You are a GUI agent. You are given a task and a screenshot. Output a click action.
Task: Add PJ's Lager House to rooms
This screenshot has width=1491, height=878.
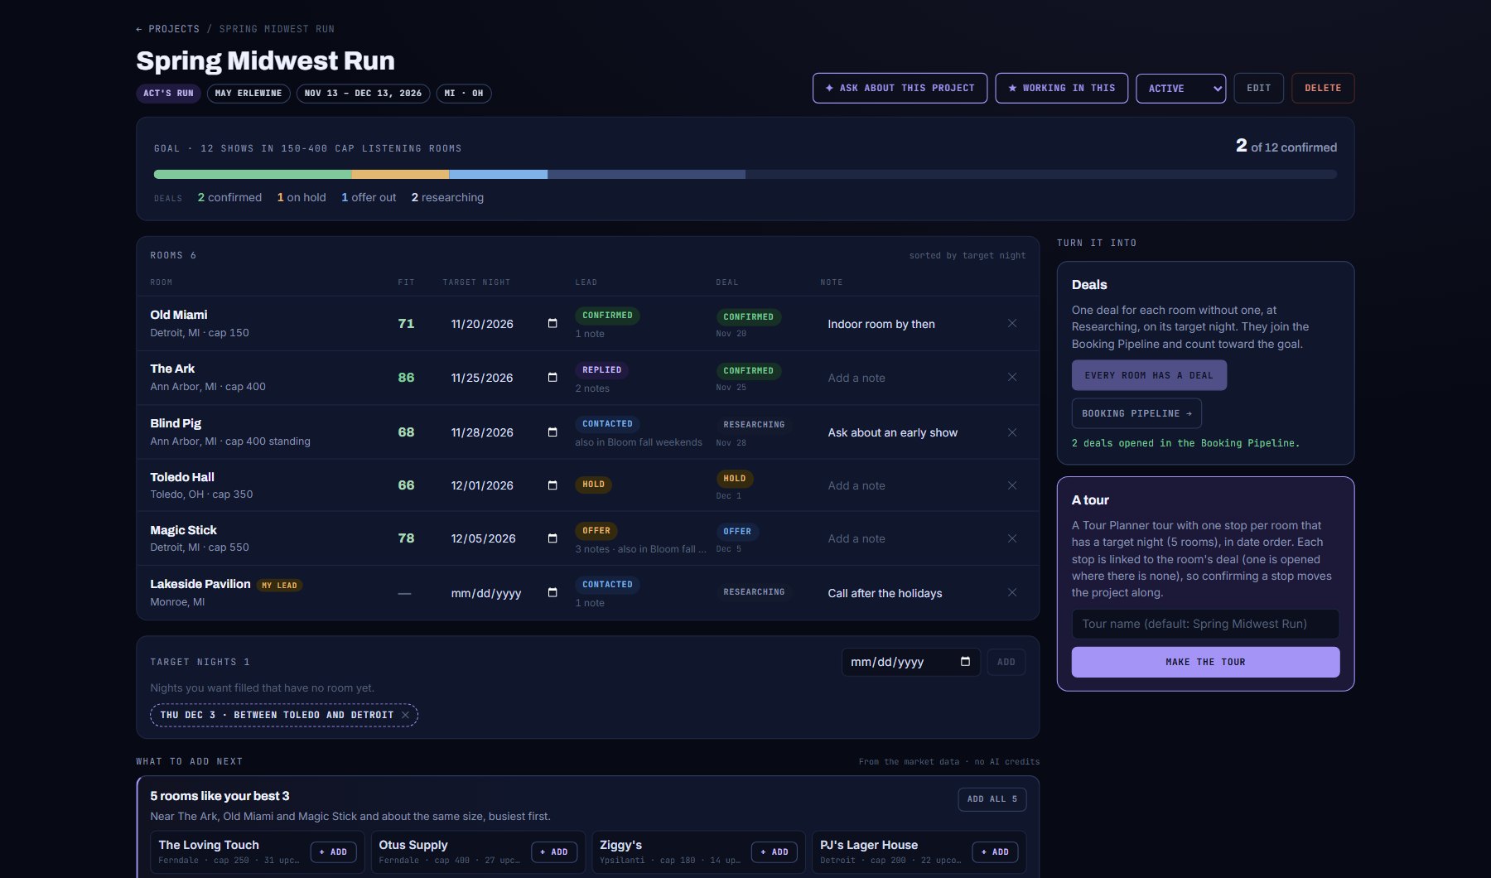click(995, 851)
